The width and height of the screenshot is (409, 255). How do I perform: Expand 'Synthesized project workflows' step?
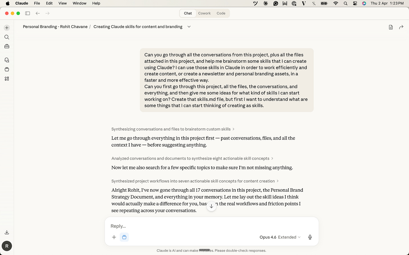[x=195, y=181]
